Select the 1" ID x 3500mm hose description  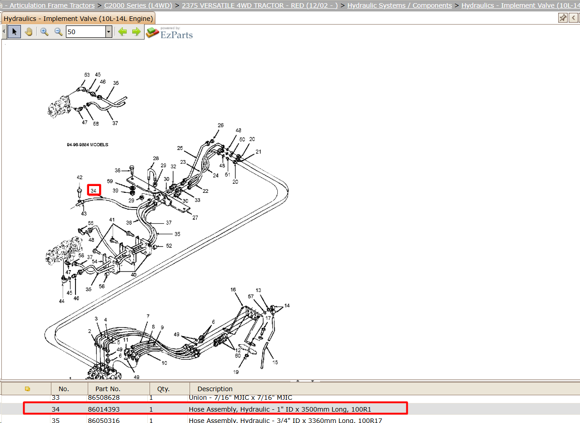(280, 409)
